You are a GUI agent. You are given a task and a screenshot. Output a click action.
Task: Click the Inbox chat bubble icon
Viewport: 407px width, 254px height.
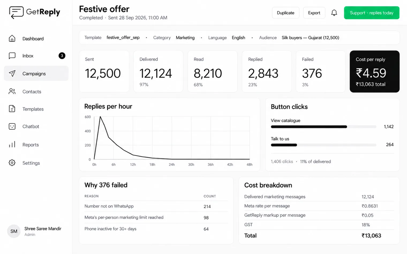12,56
